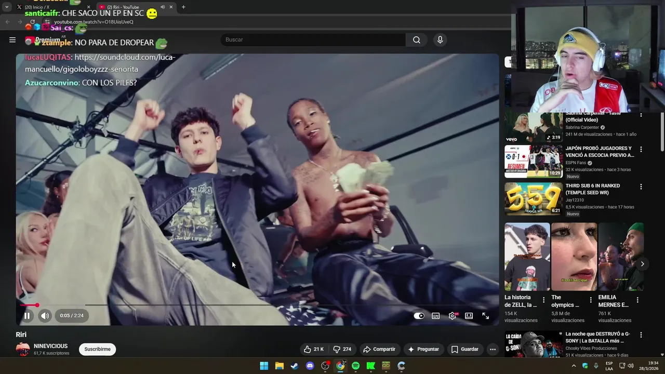This screenshot has width=665, height=374.
Task: Open options for The olympics short
Action: [x=591, y=300]
